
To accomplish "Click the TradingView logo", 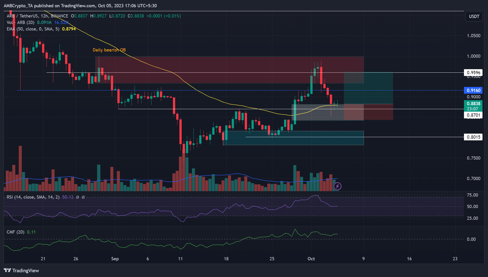I will tap(22, 271).
